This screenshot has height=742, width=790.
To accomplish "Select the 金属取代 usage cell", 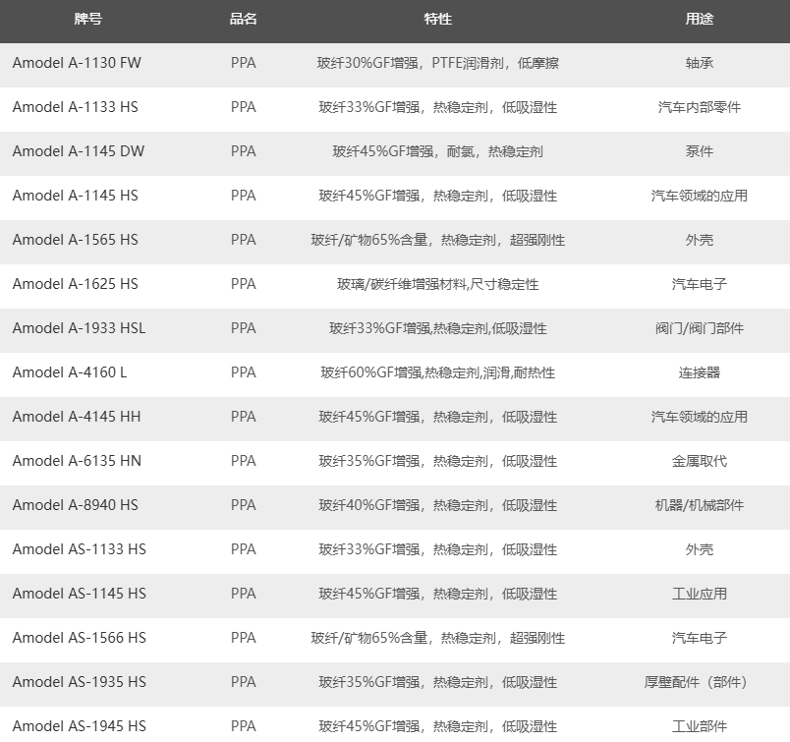I will click(x=699, y=461).
